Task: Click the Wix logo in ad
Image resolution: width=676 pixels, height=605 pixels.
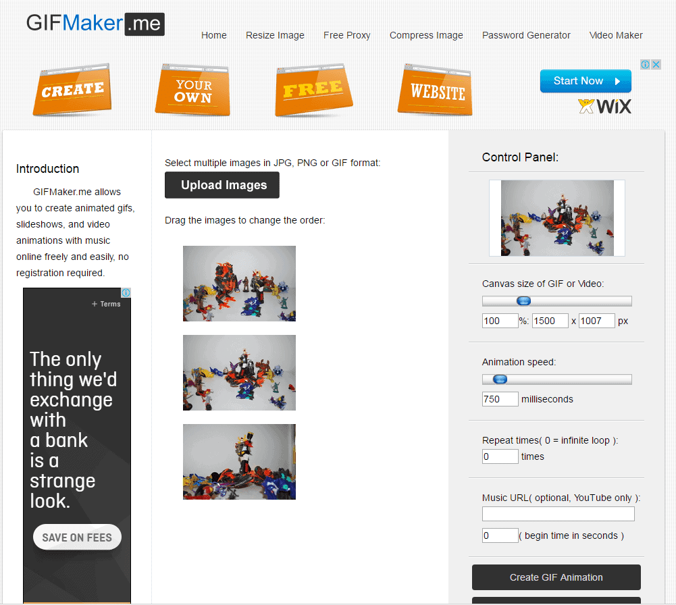Action: tap(605, 106)
